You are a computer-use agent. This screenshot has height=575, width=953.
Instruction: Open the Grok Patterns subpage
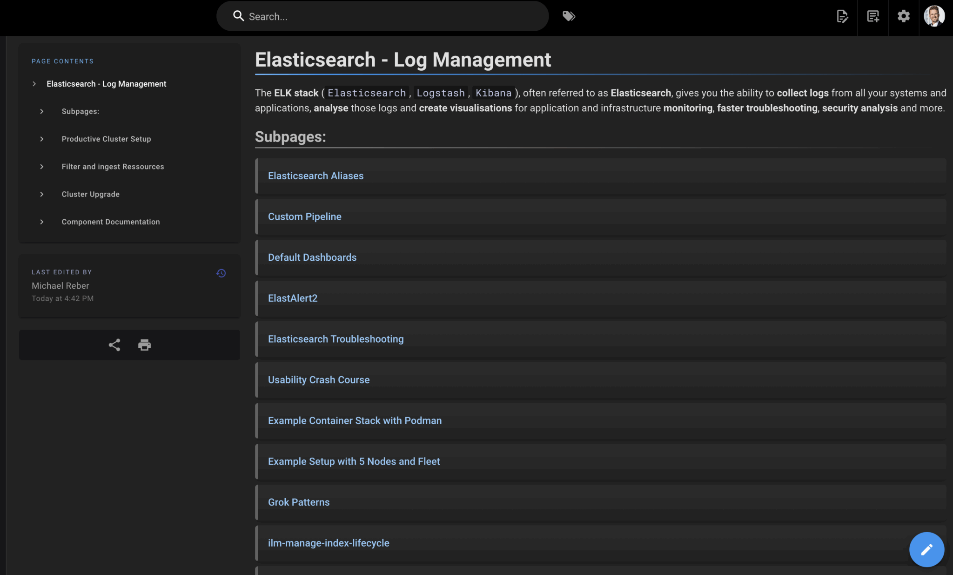(x=298, y=502)
